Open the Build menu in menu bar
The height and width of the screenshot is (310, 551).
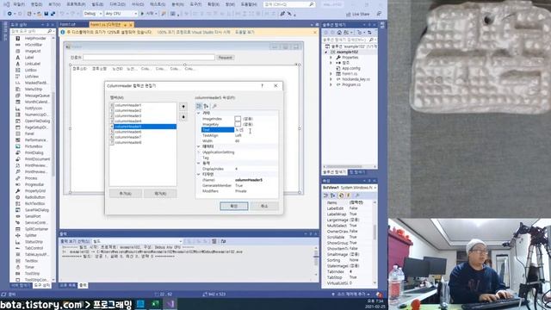click(x=97, y=4)
